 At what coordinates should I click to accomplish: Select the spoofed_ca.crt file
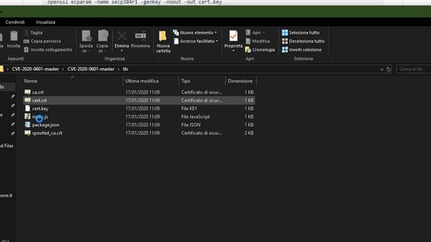139,133
